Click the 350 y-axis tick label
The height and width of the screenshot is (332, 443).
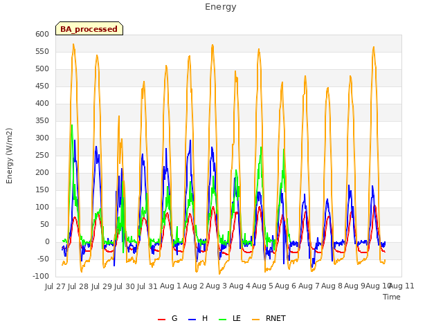[x=42, y=121]
